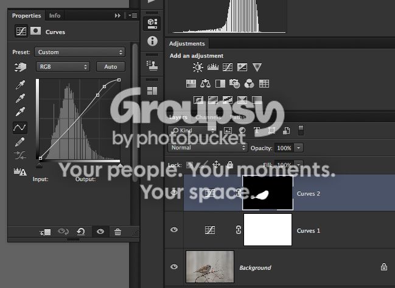The image size is (395, 288).
Task: Add a Color Lookup adjustment
Action: pos(264,83)
